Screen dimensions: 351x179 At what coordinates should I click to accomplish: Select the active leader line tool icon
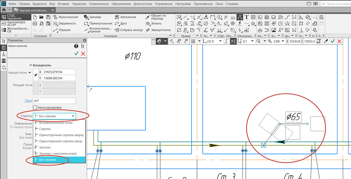point(240,17)
